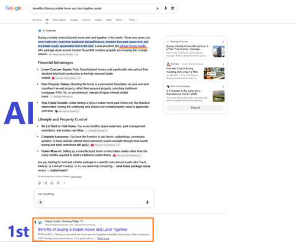Screen dimensions: 296x242
Task: Switch to the AI Mode tab
Action: coord(37,20)
